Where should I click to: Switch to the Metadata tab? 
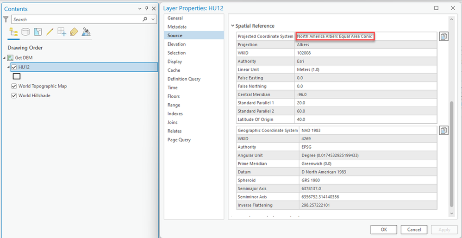click(177, 27)
